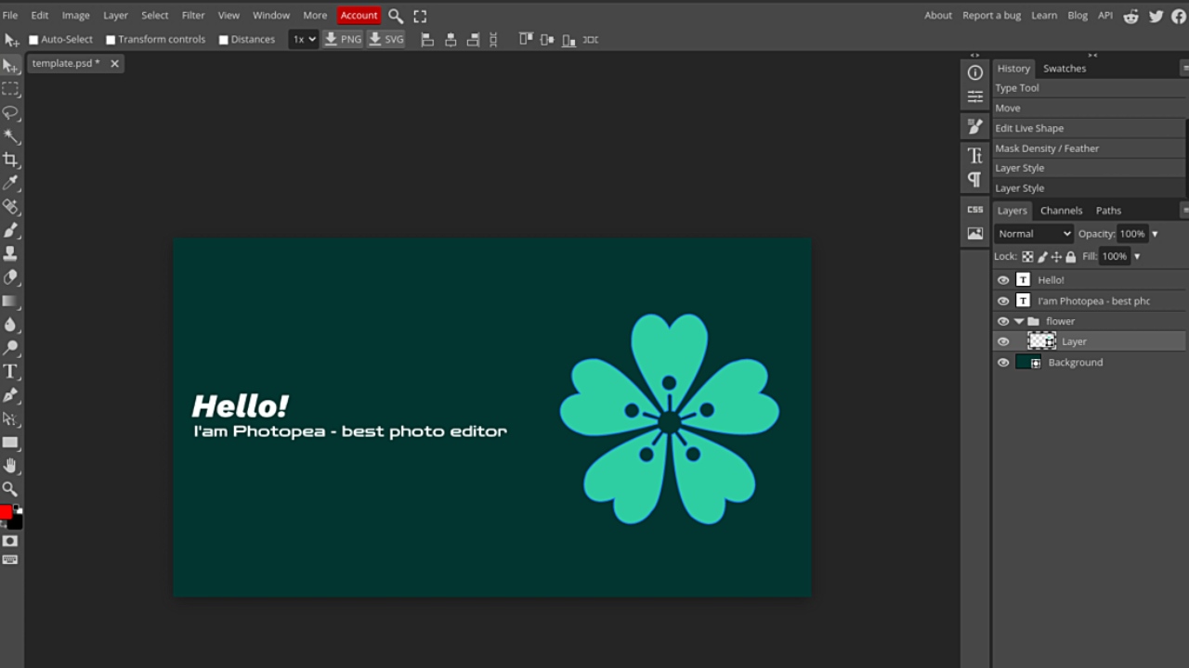Viewport: 1189px width, 668px height.
Task: Select the Blur tool droplet icon
Action: tap(10, 325)
